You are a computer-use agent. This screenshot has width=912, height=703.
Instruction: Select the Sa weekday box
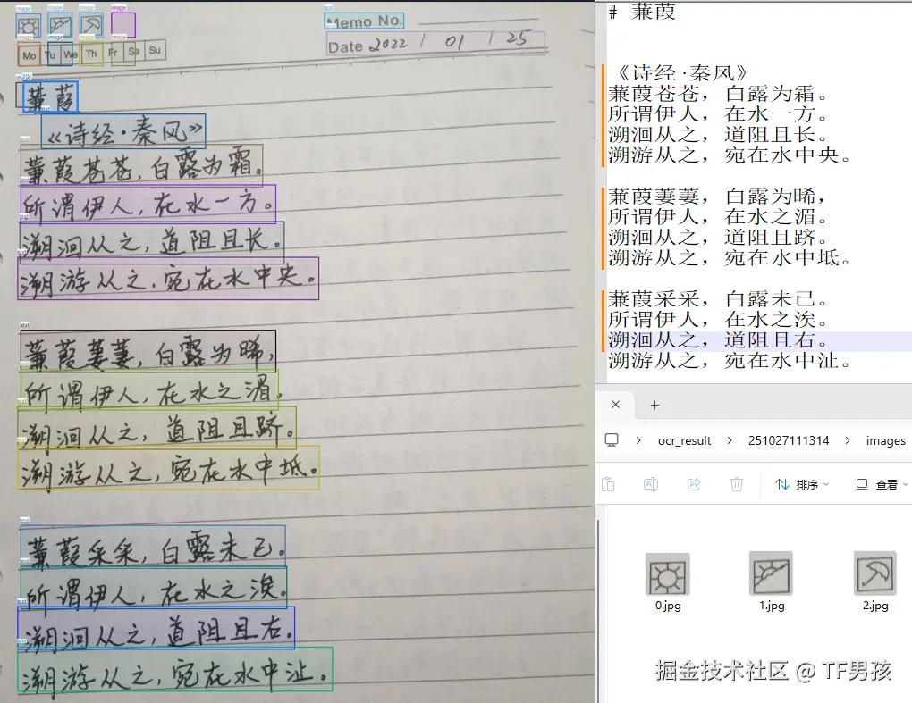tap(134, 51)
